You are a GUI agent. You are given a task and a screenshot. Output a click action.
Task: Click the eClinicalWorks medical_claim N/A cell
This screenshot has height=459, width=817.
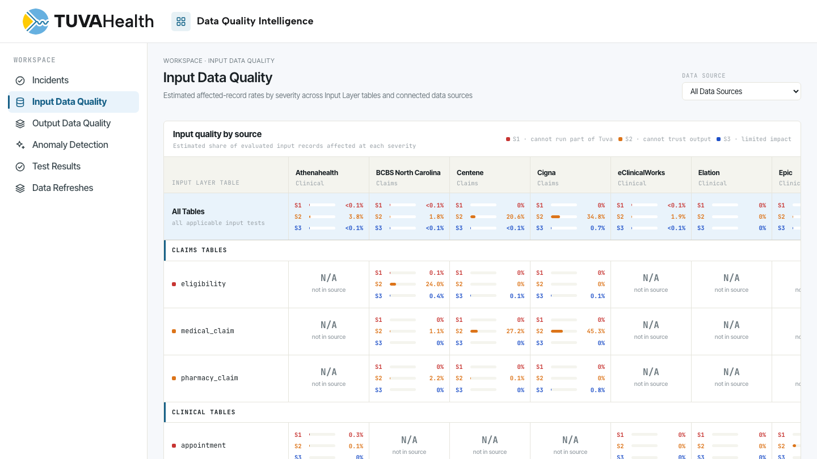[x=651, y=331]
